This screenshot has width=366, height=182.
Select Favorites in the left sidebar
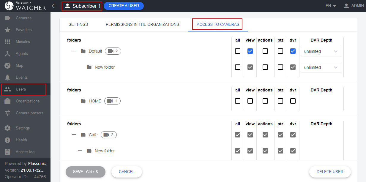click(24, 30)
